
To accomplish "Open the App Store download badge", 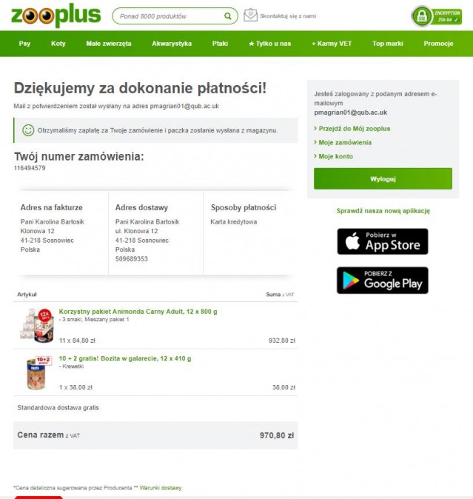I will point(383,241).
